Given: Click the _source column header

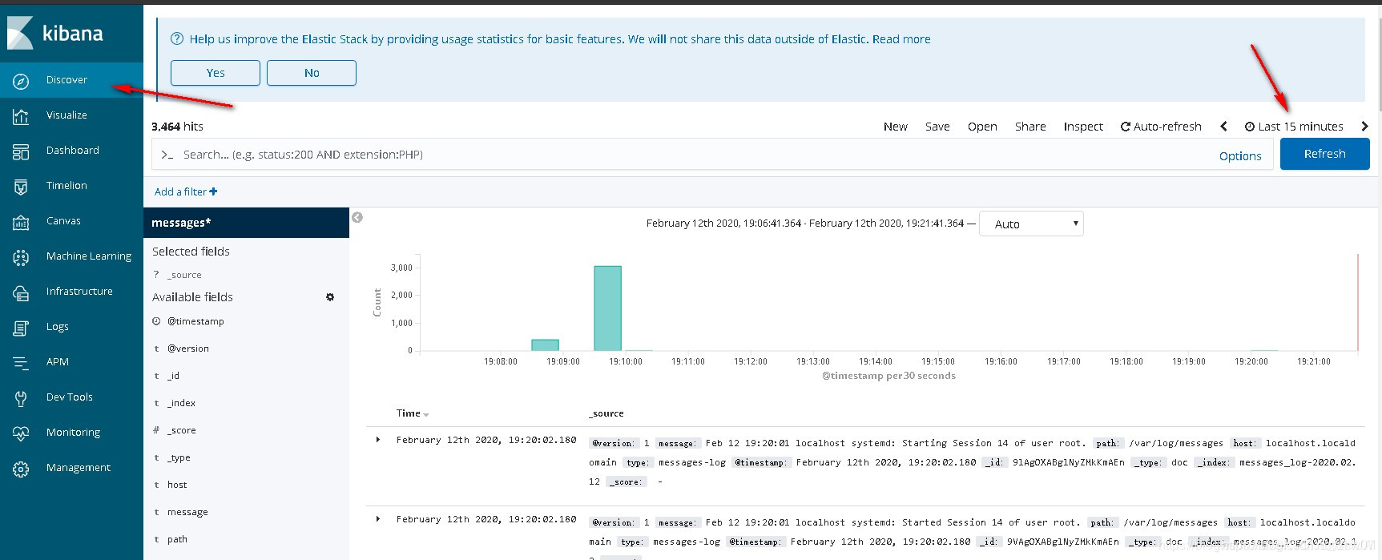Looking at the screenshot, I should pyautogui.click(x=606, y=413).
